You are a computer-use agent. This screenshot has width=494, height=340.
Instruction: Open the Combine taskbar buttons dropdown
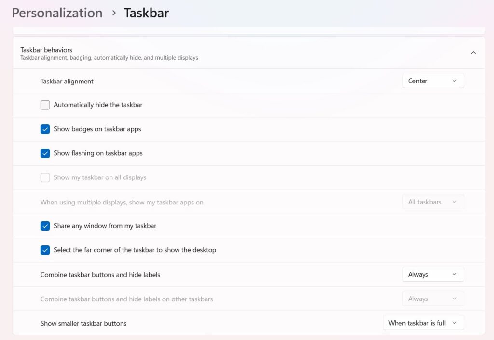[x=432, y=274]
